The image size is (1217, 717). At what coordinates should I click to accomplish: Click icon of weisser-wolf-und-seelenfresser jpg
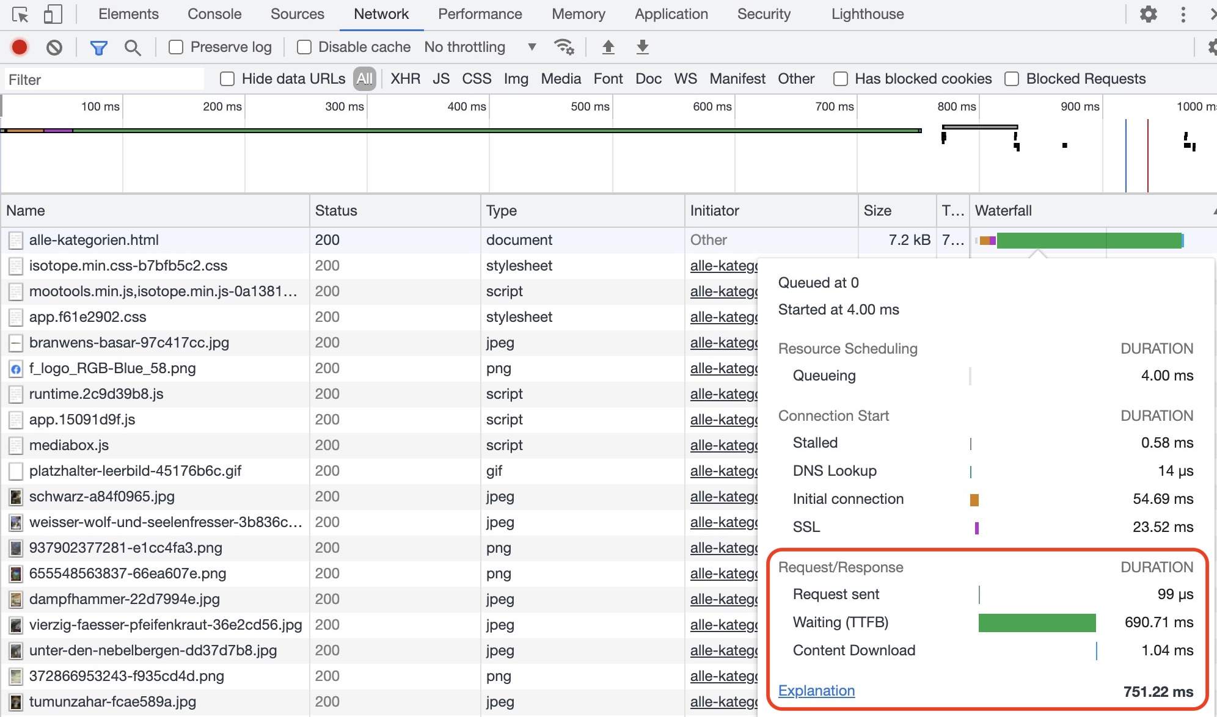16,522
